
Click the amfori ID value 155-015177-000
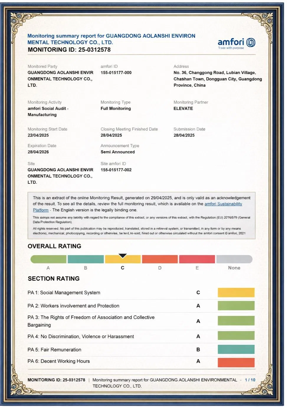(116, 73)
